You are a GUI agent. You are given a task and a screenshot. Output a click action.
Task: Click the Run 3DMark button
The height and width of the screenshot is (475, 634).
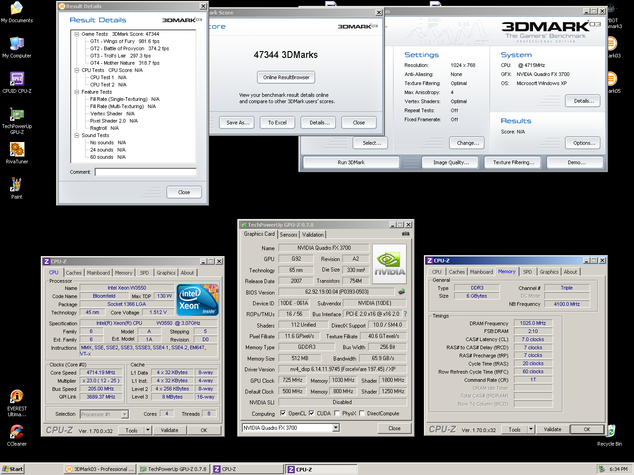click(351, 162)
